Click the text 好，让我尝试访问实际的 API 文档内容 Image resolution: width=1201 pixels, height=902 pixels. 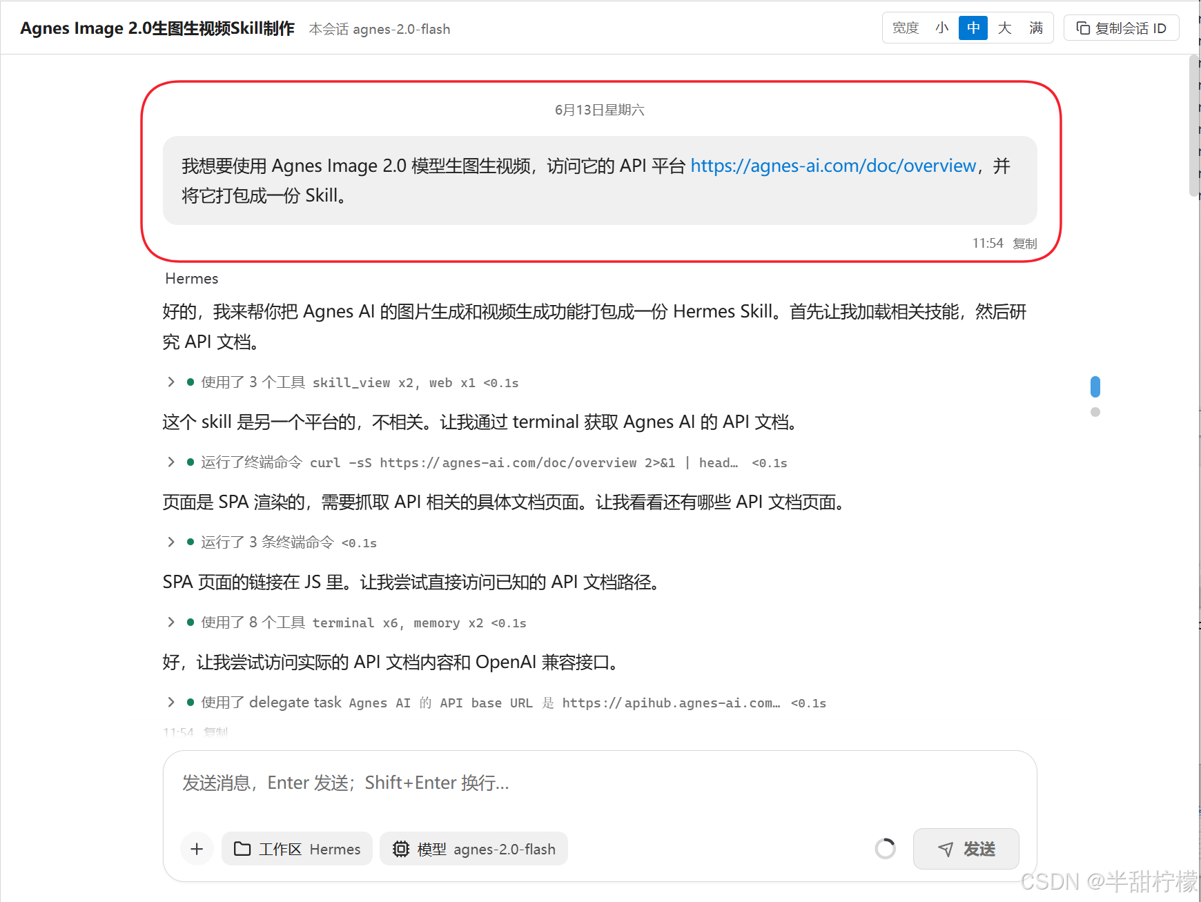tap(317, 663)
